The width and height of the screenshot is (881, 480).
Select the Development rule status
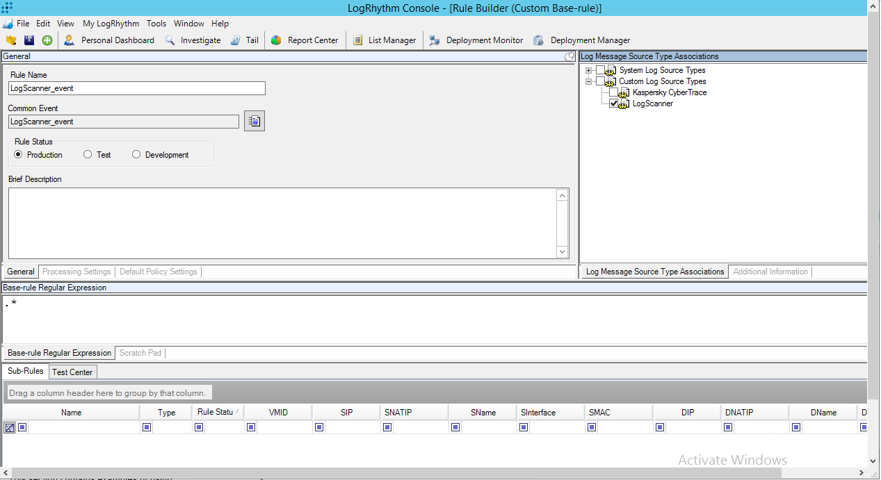pyautogui.click(x=136, y=154)
